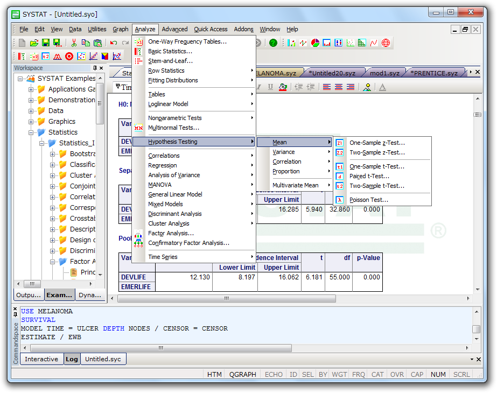Click the insert picture icon
The width and height of the screenshot is (497, 393).
pos(367,87)
